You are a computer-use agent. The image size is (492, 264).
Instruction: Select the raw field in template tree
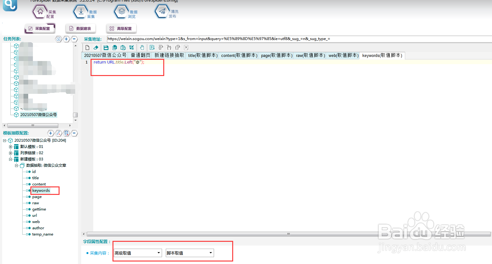[x=35, y=203]
